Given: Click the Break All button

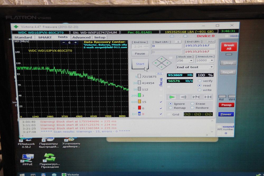Looking at the screenshot, I should 229,47.
